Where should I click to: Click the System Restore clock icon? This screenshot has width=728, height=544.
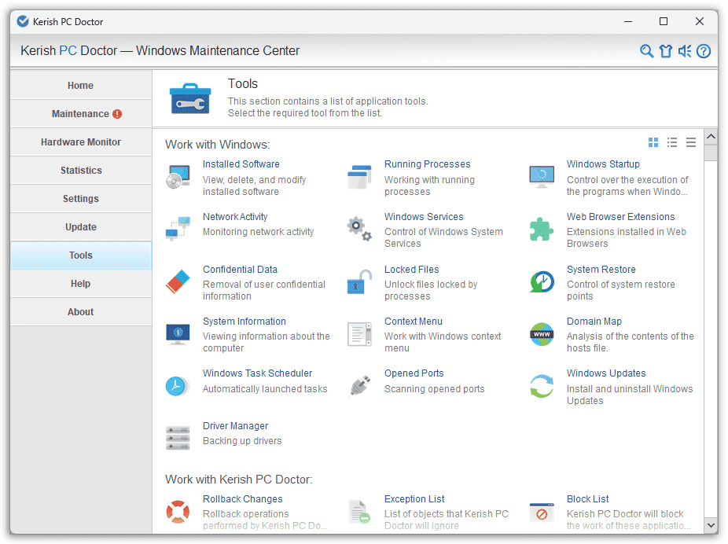(542, 281)
